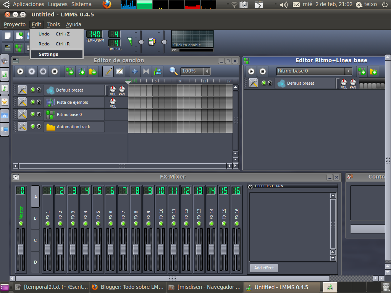Open the Ritmo base 0 selector dropdown

(x=313, y=71)
